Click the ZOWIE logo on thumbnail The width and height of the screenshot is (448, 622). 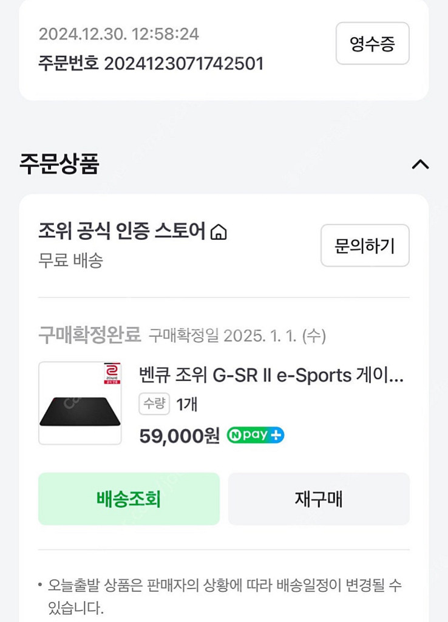pyautogui.click(x=113, y=373)
